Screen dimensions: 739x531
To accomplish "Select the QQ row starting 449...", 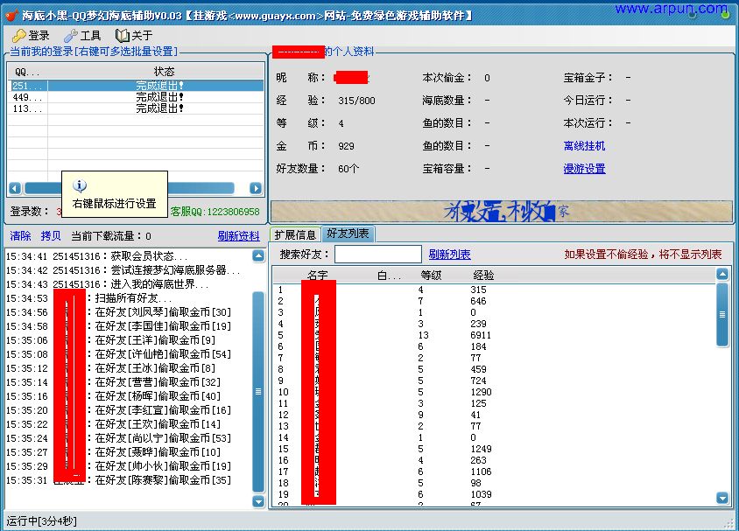I will 137,97.
